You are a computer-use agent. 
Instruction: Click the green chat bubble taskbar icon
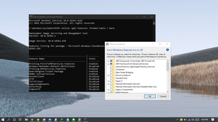coord(74,120)
